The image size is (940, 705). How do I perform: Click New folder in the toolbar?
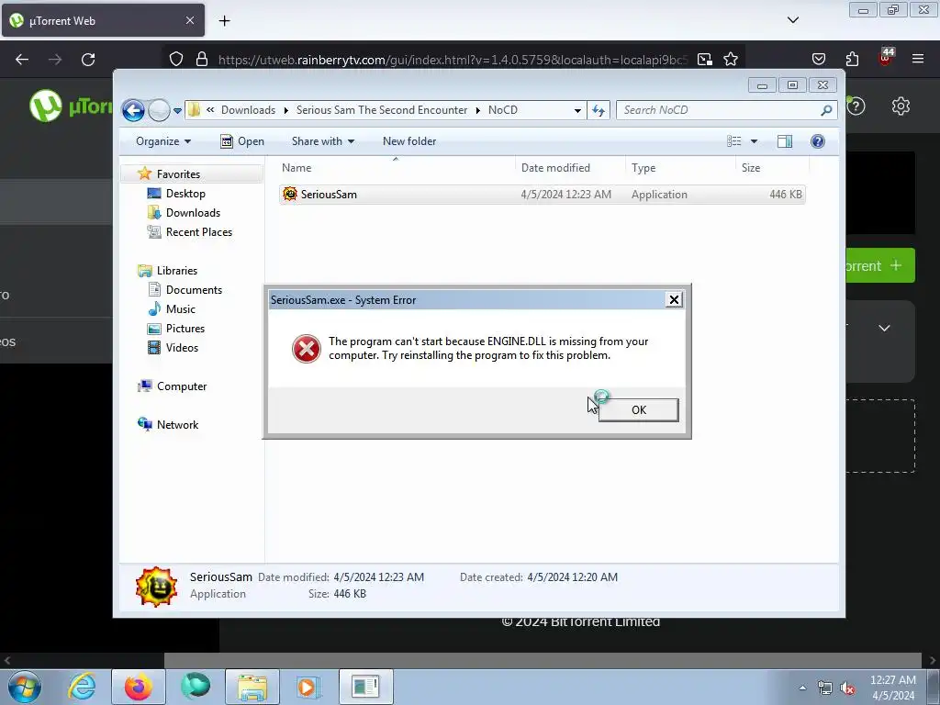(x=409, y=141)
